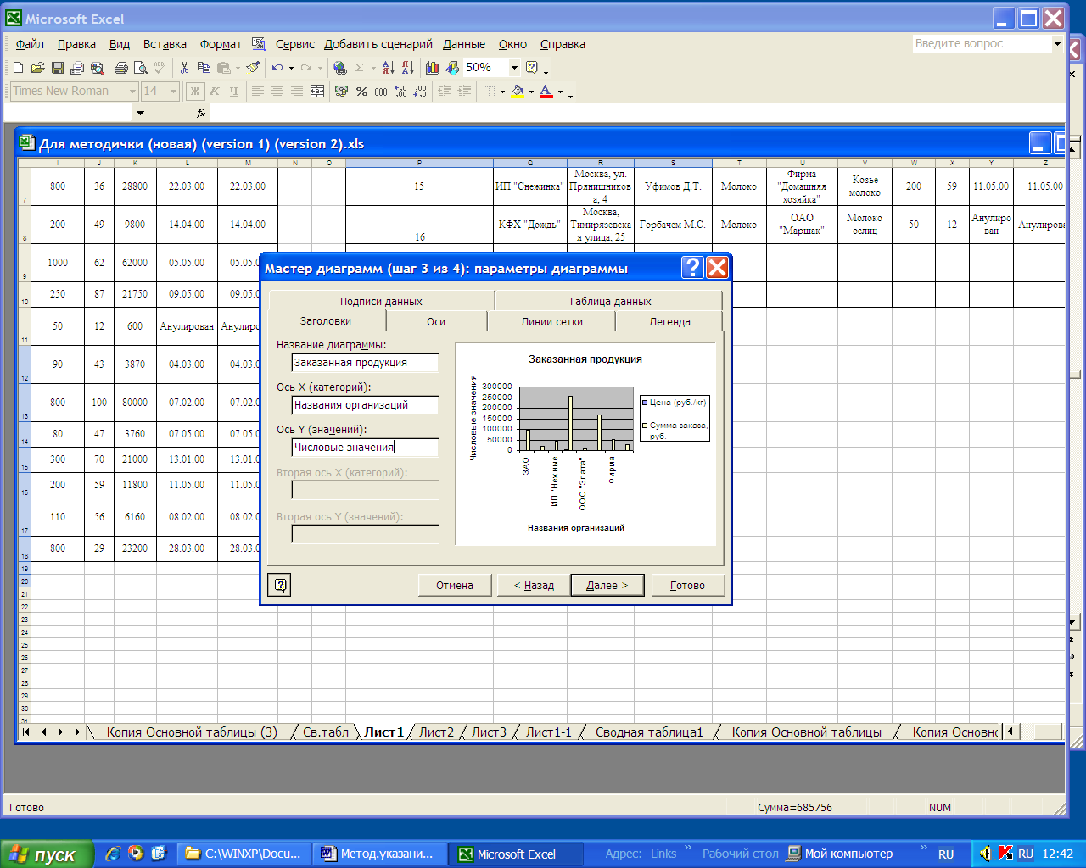Click the AutoSum sigma icon
Screen dimensions: 1086x868
[x=360, y=68]
